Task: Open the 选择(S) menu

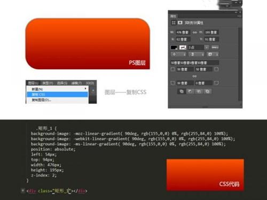Action: click(62, 83)
